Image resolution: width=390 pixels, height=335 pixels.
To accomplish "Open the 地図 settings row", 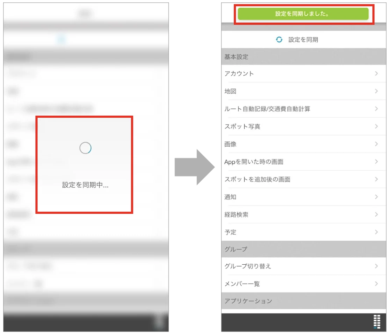I will (304, 91).
